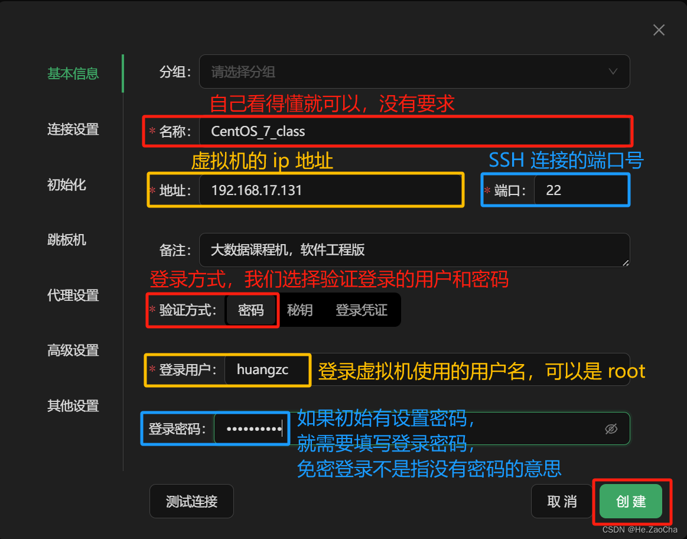Open the 代理设置 section
Screen dimensions: 687x539
[72, 295]
